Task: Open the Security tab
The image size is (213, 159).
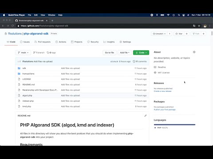Action: pos(93,42)
